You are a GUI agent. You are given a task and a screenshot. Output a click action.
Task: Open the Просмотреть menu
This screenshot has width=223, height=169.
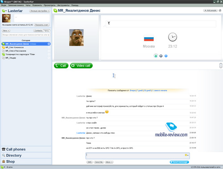click(50, 5)
